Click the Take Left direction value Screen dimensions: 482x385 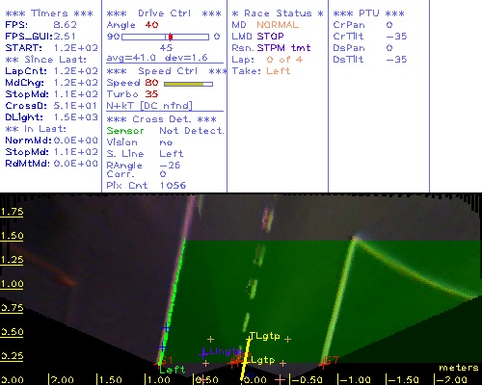[x=279, y=71]
